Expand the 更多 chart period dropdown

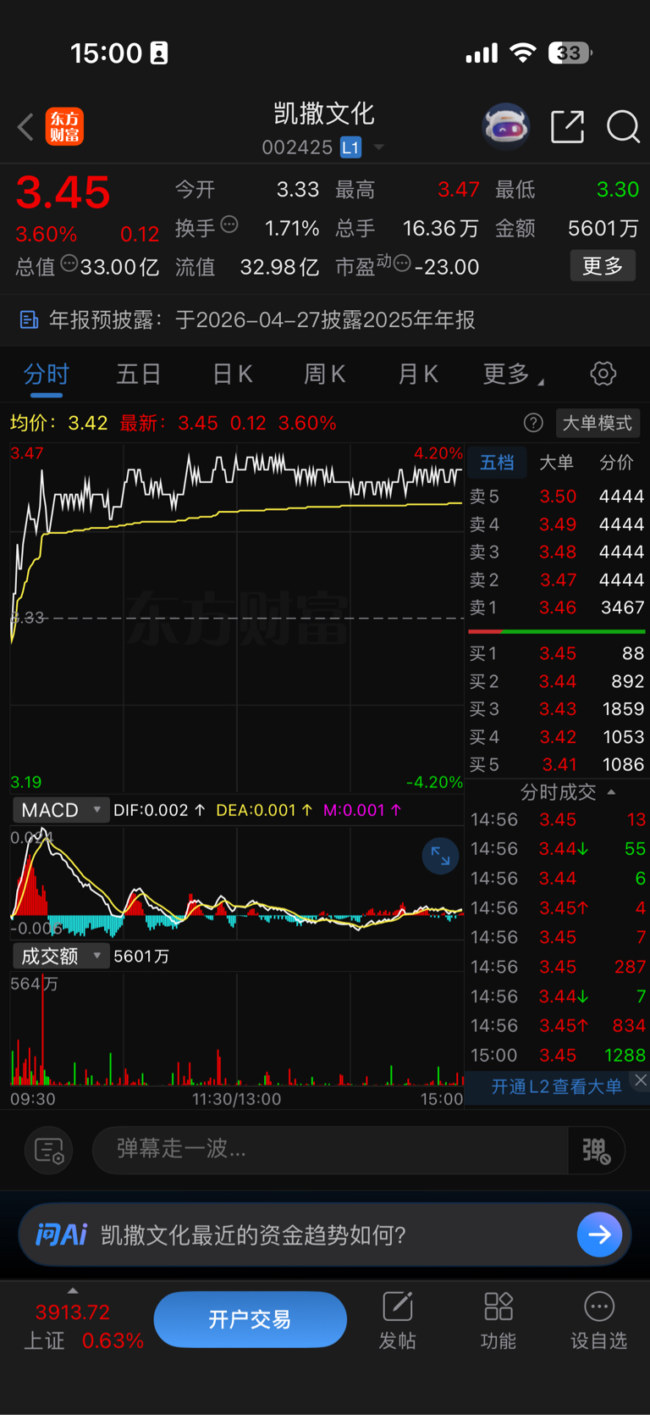(x=513, y=374)
